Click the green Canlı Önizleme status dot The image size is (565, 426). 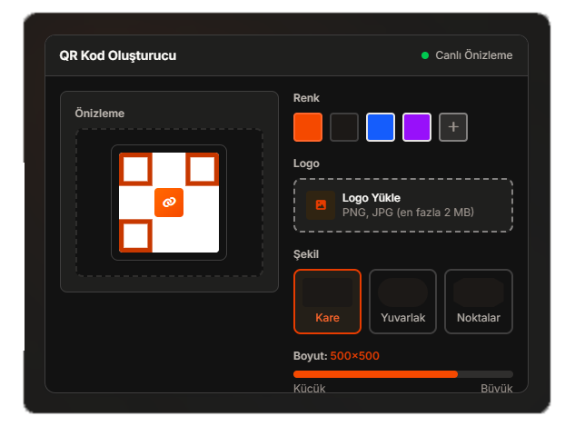(425, 55)
